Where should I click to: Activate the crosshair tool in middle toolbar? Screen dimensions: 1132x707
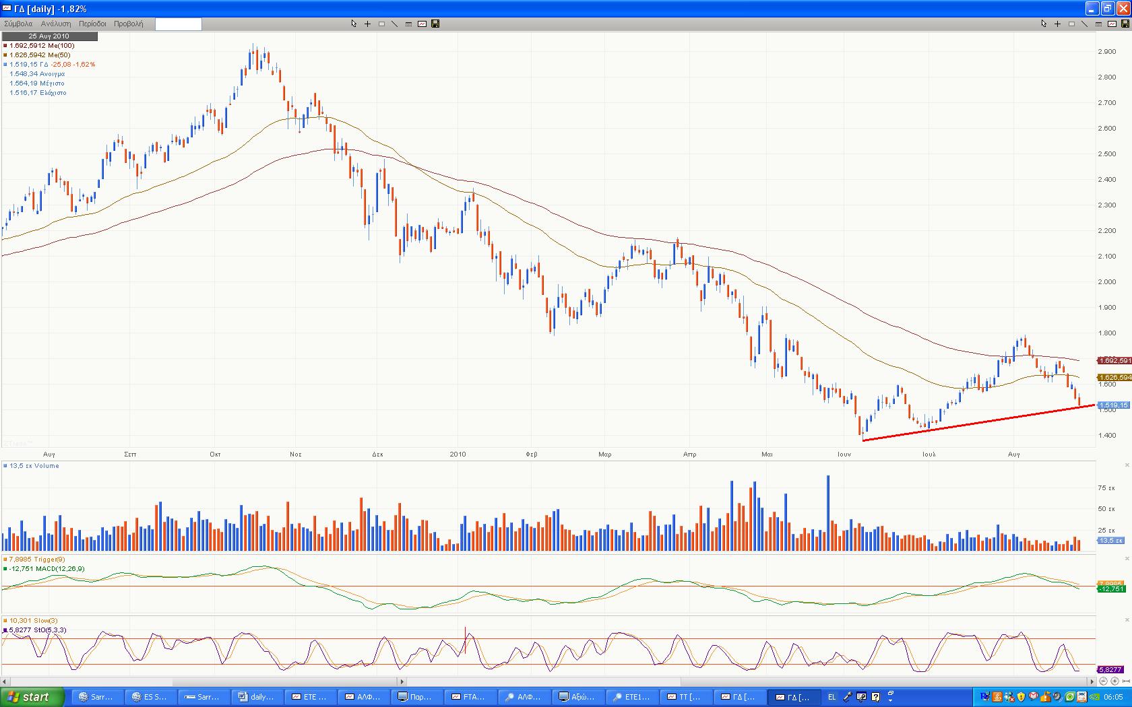click(x=367, y=24)
